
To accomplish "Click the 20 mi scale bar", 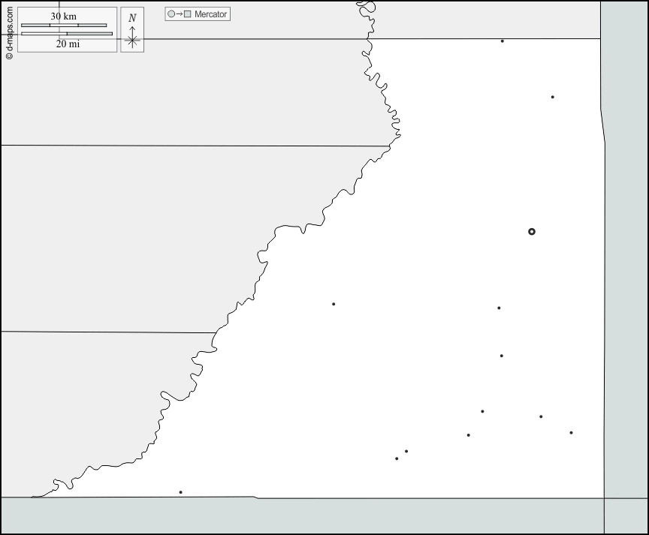I will 67,34.
